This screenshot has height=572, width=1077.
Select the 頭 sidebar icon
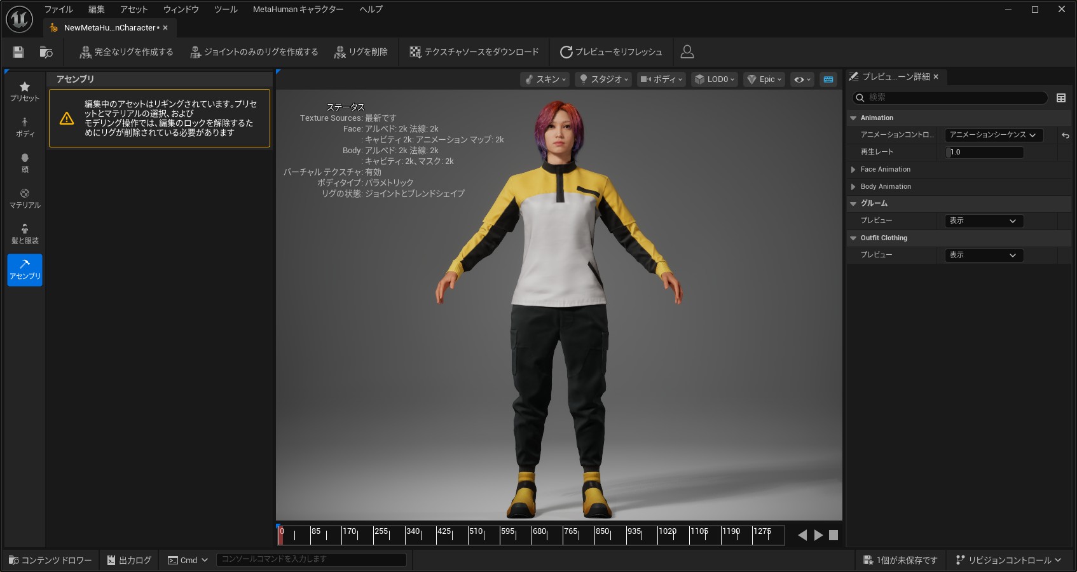[25, 163]
